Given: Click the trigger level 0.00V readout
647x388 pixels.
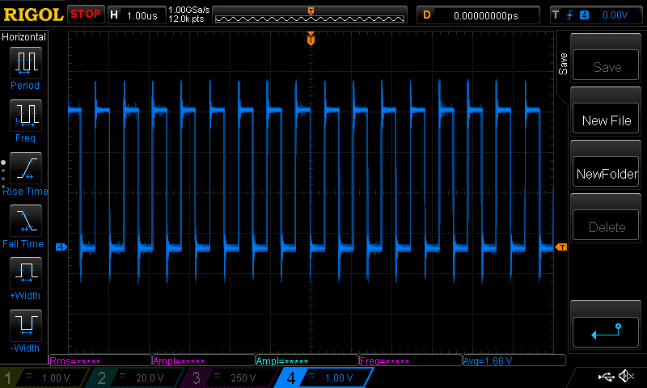Looking at the screenshot, I should pyautogui.click(x=615, y=15).
